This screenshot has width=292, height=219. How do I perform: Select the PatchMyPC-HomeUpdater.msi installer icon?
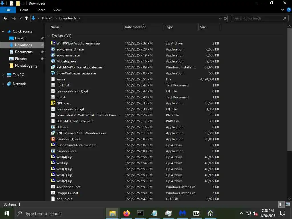click(53, 67)
